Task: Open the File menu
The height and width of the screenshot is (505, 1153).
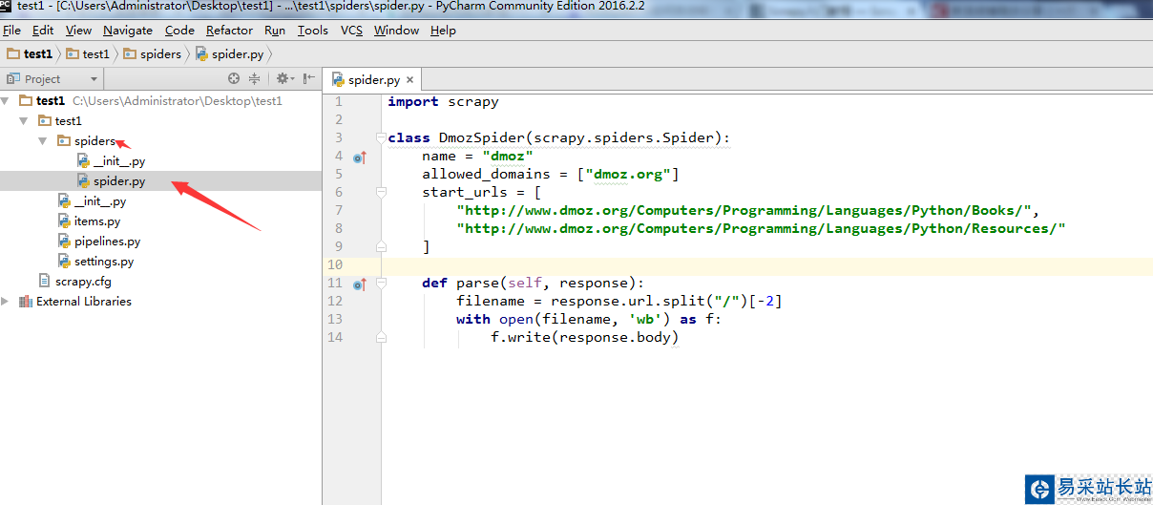Action: 11,31
